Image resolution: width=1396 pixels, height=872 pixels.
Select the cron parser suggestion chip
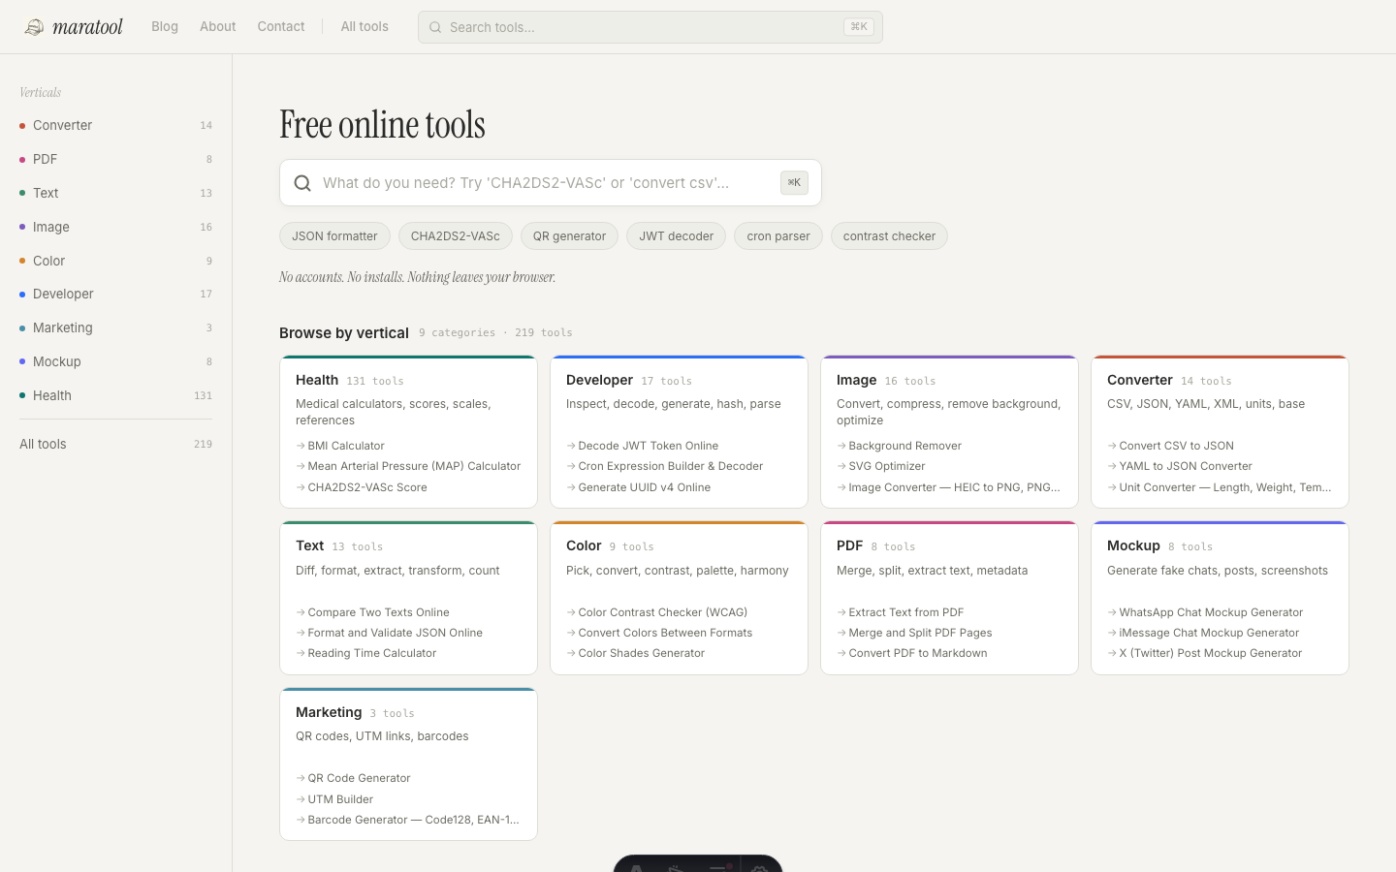click(x=778, y=236)
